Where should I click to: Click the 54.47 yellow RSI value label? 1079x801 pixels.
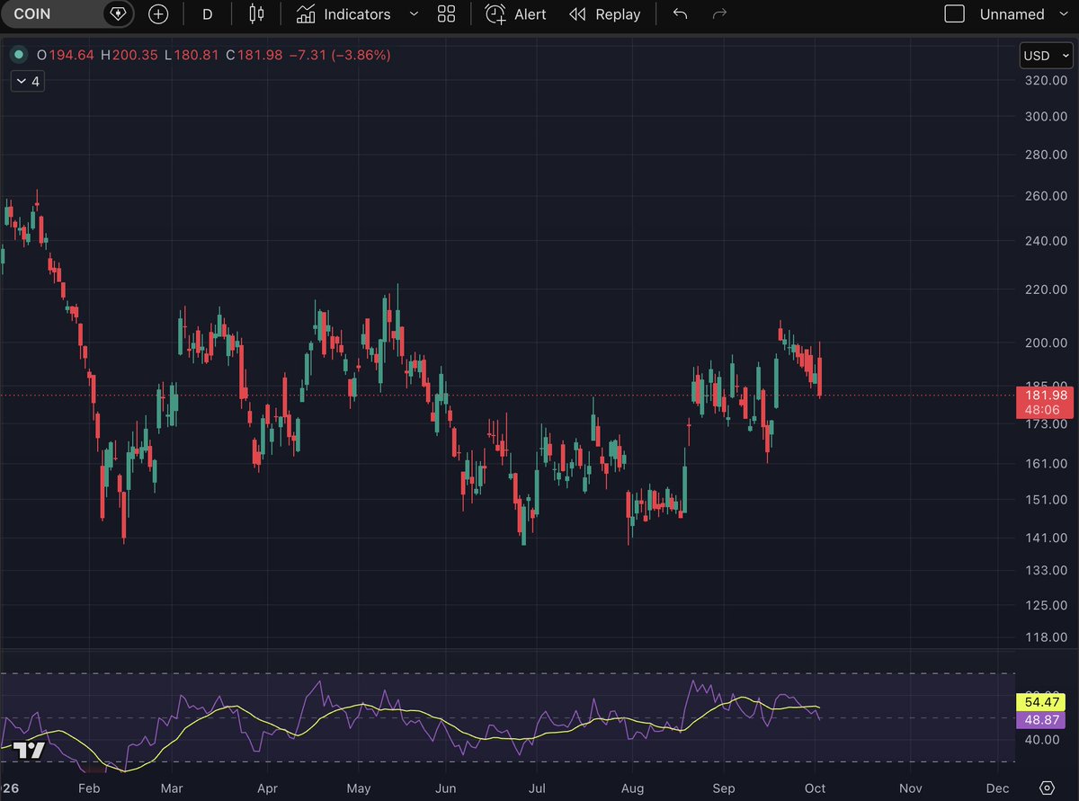click(x=1040, y=702)
